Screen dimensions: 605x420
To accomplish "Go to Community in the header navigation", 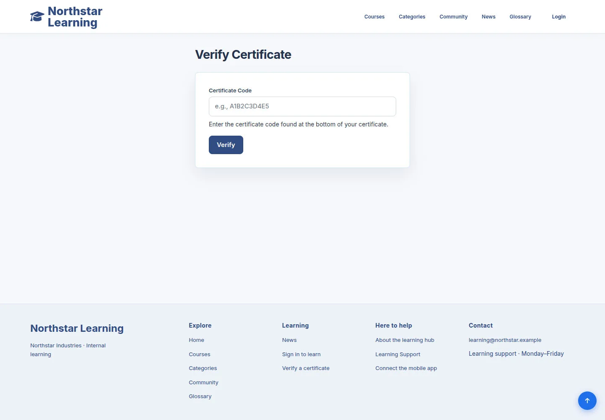I will click(453, 17).
